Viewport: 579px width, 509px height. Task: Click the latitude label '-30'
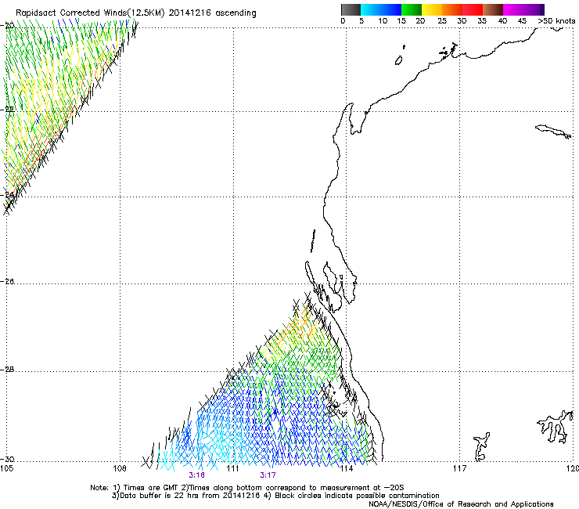point(8,460)
